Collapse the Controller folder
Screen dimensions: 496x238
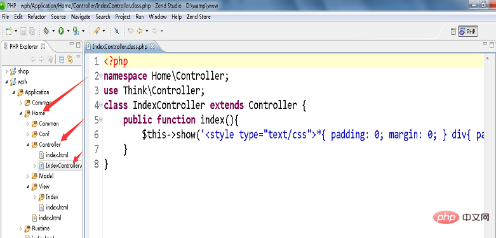pyautogui.click(x=28, y=145)
